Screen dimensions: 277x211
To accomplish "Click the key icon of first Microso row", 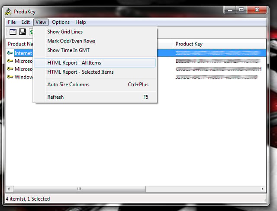I will (x=10, y=61).
